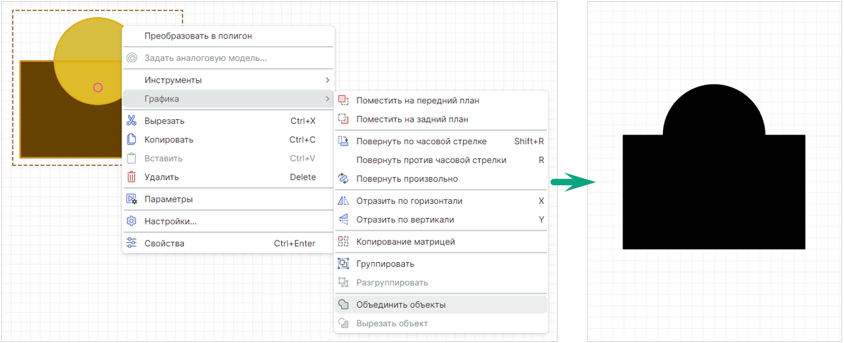Open Параметры from the context menu
The width and height of the screenshot is (844, 343).
click(x=168, y=199)
